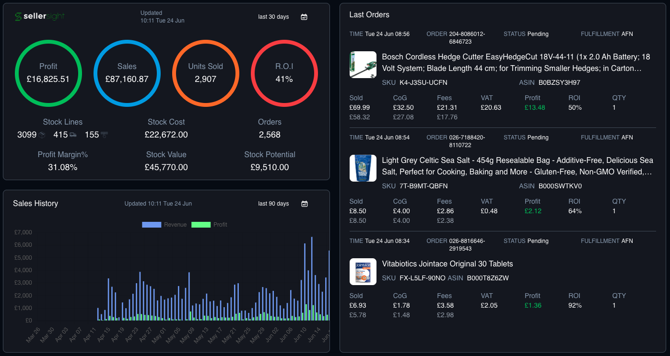Viewport: 670px width, 356px height.
Task: Open the Light Grey Celtic Sea Salt title
Action: [x=517, y=166]
